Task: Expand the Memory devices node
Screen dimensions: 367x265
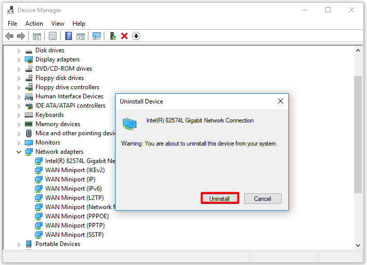Action: [x=19, y=125]
